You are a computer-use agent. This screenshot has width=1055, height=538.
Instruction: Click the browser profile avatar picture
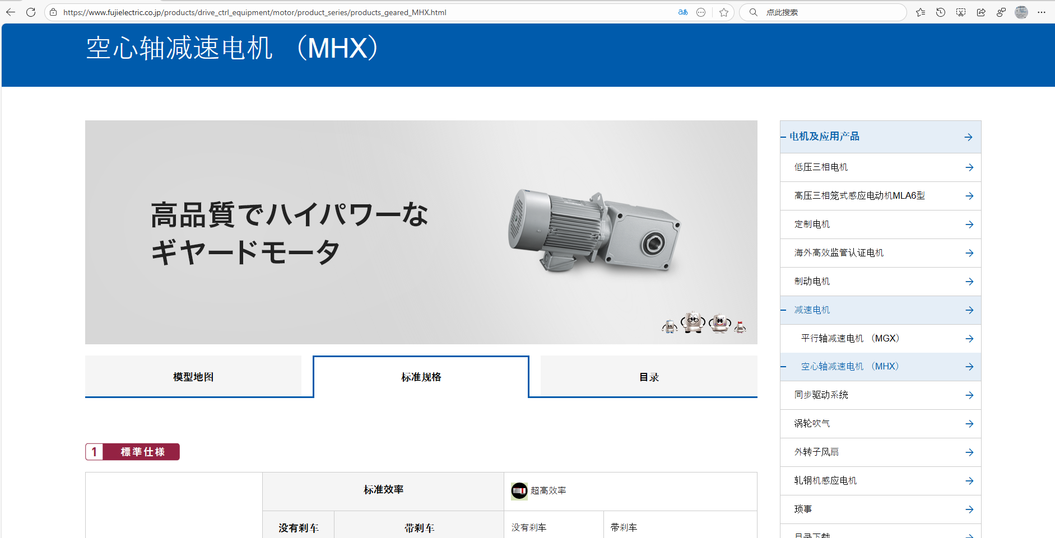point(1021,12)
